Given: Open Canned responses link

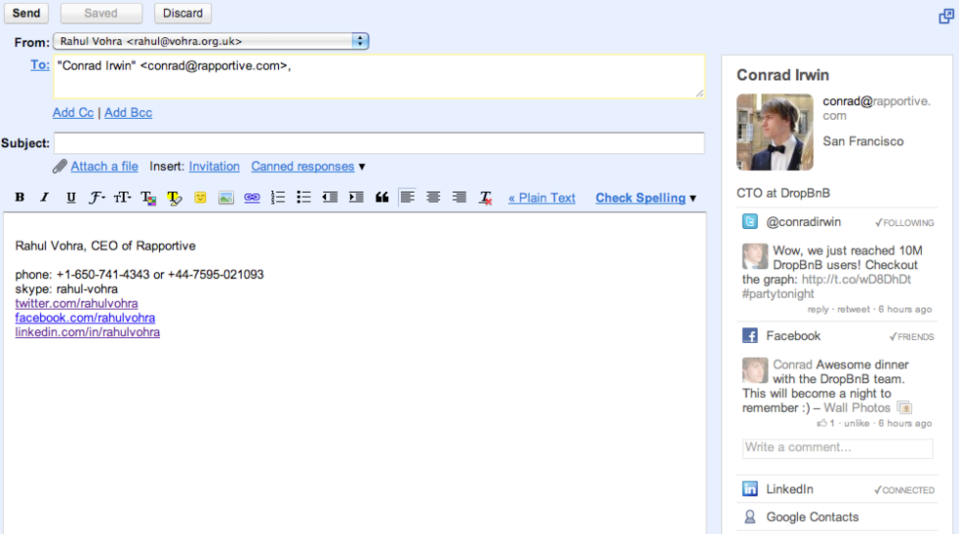Looking at the screenshot, I should tap(302, 167).
